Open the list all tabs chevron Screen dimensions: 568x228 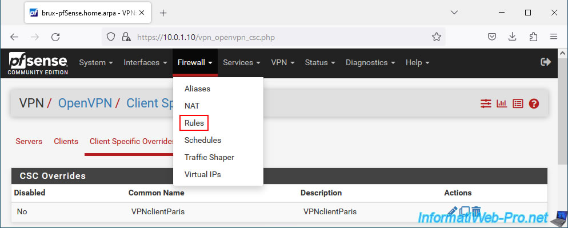click(454, 13)
